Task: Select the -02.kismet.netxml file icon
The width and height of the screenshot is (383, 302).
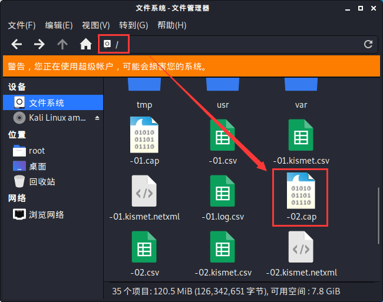Action: coord(301,247)
